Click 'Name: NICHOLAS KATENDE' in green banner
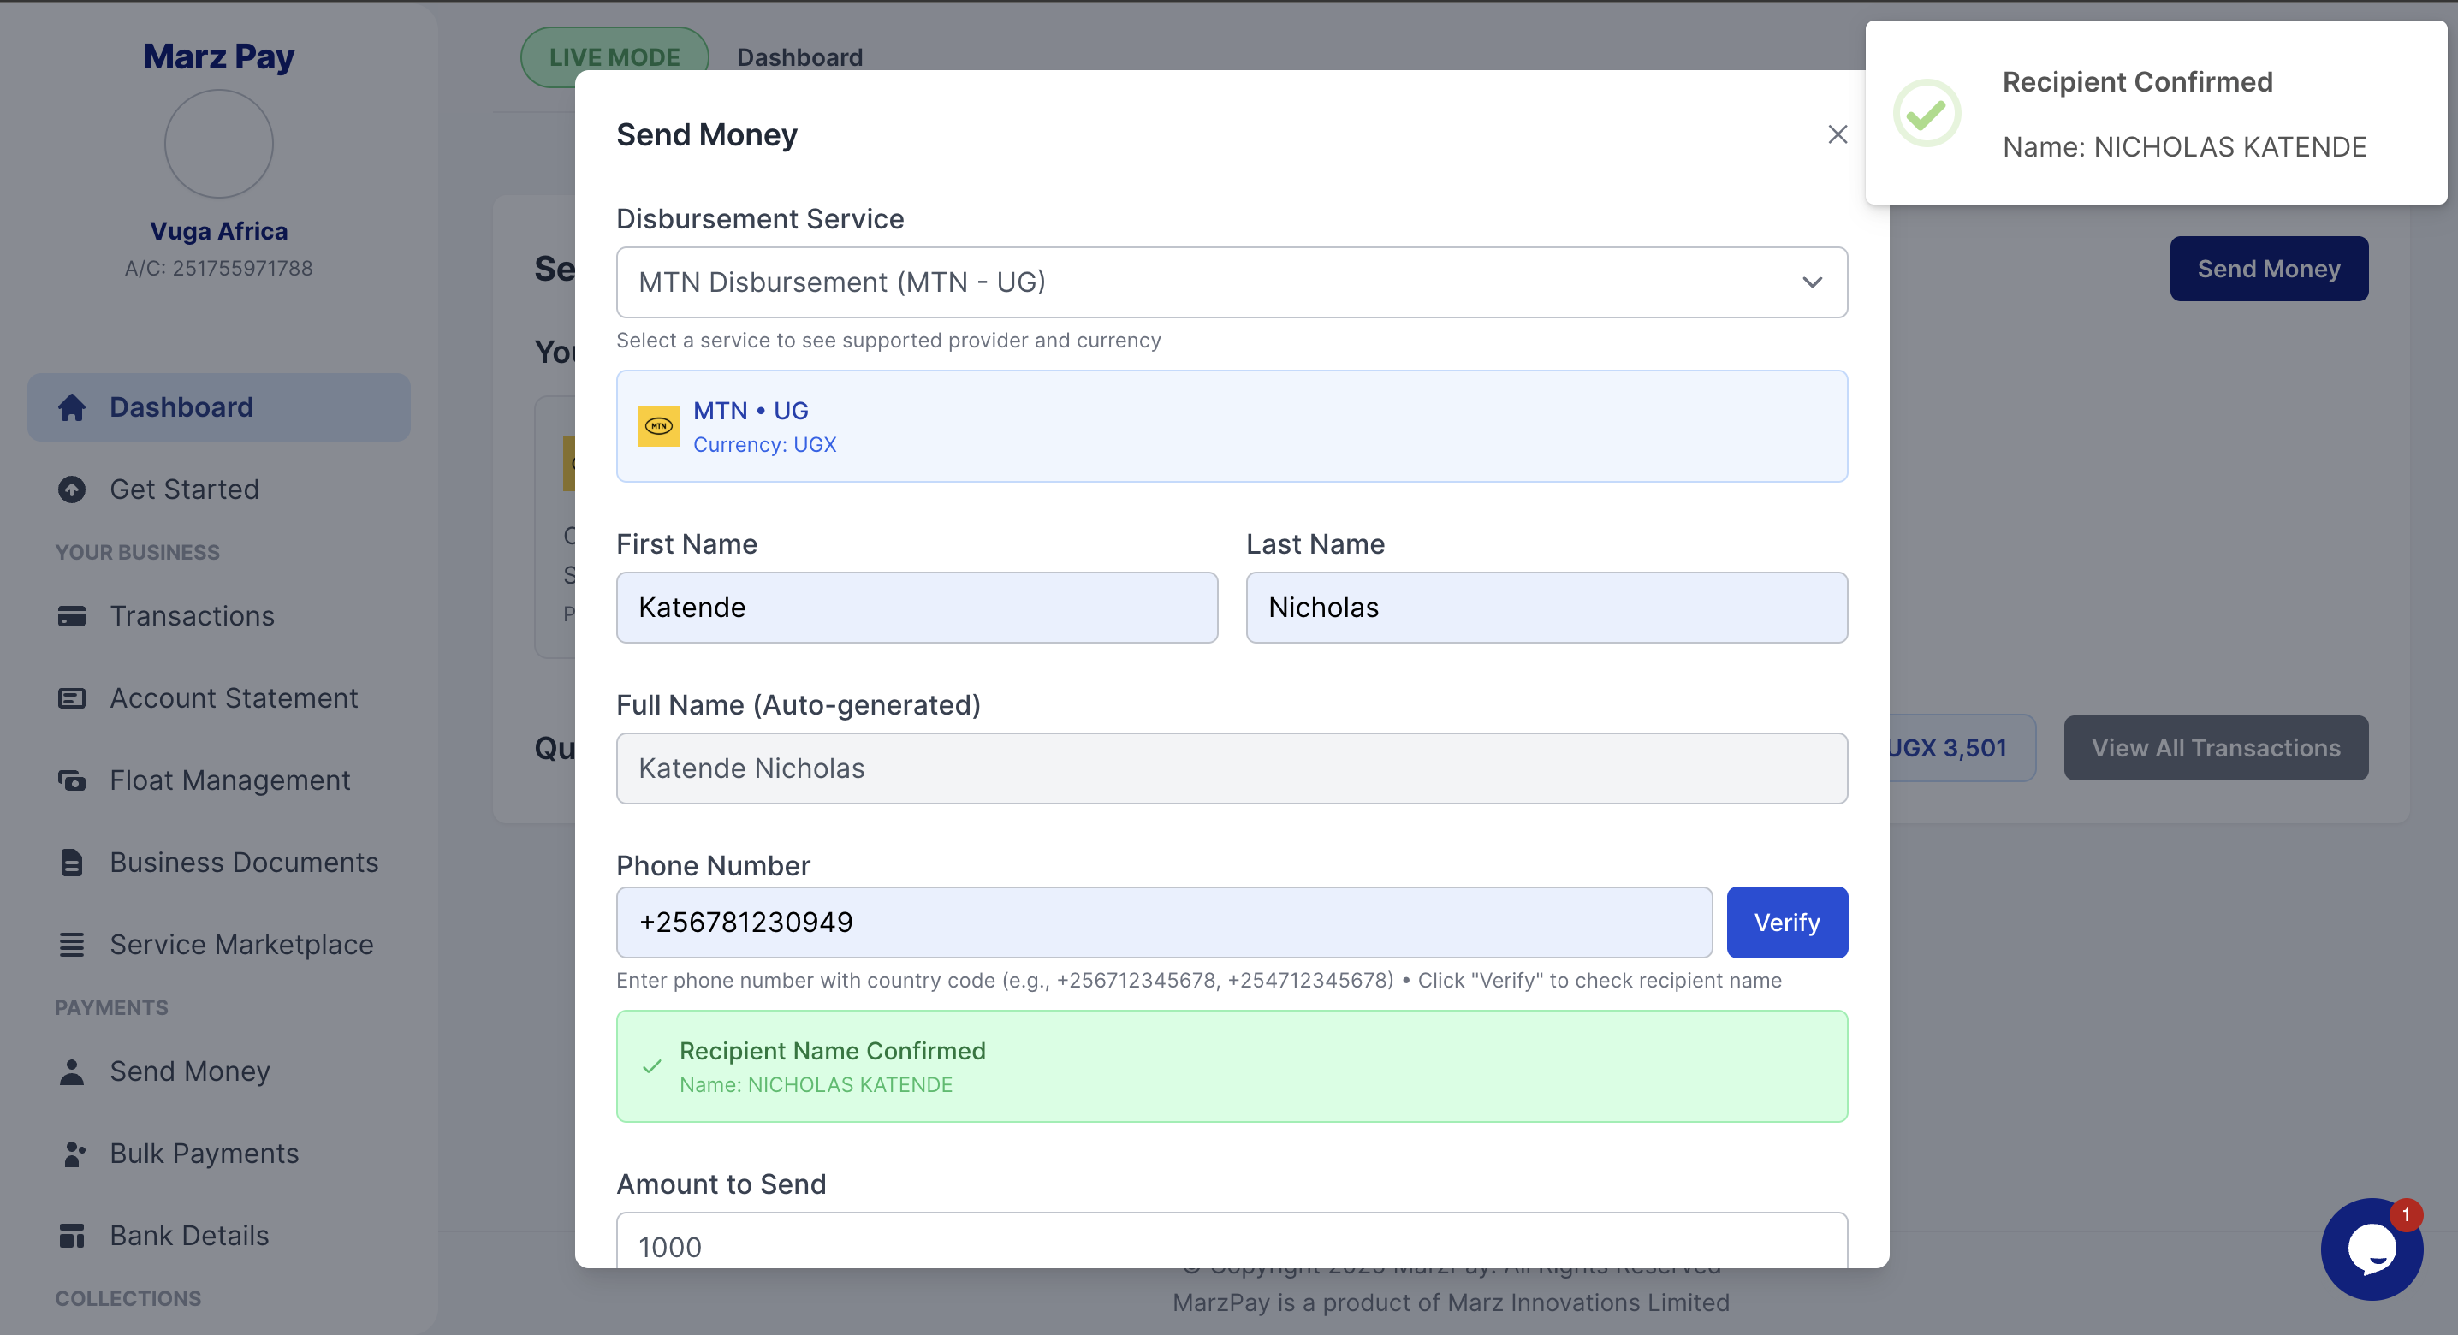2458x1335 pixels. [x=816, y=1085]
